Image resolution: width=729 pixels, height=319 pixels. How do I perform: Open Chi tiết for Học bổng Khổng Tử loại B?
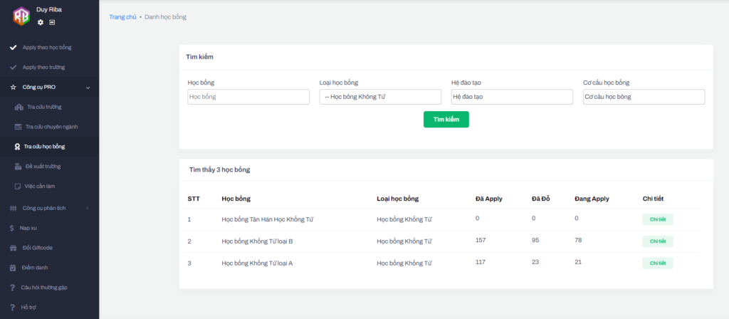pos(657,241)
